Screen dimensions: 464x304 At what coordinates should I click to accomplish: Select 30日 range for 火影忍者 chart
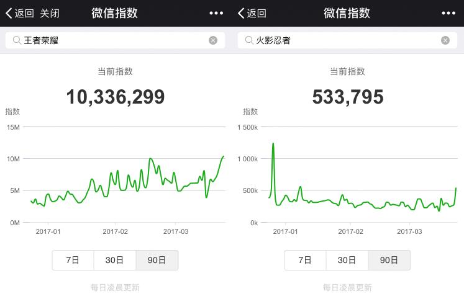pos(347,260)
